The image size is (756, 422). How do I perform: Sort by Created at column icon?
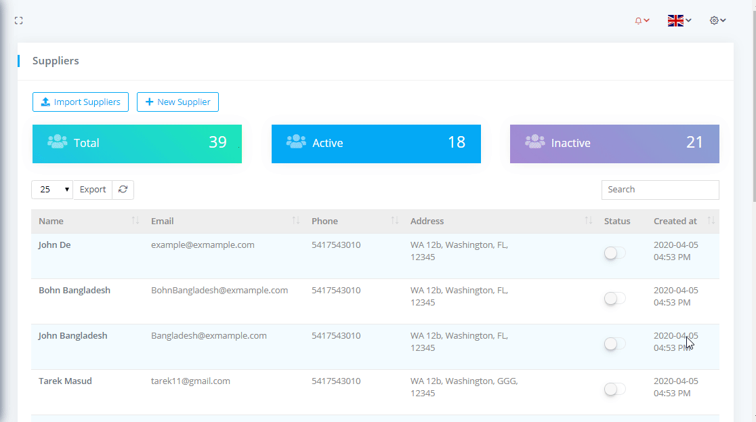[711, 221]
